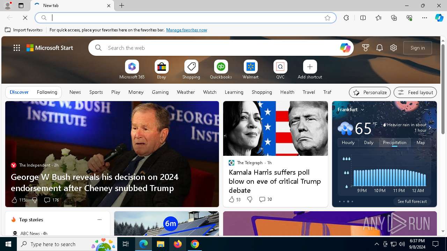Open a new browser tab
The width and height of the screenshot is (447, 251).
(122, 6)
